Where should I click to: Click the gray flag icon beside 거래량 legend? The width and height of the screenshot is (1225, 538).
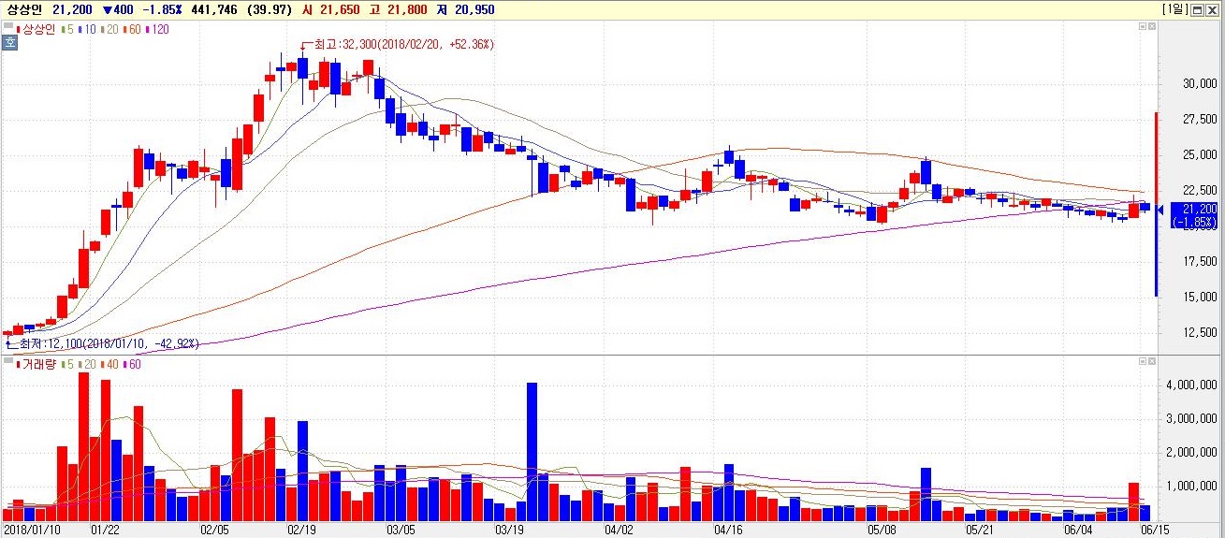click(8, 360)
